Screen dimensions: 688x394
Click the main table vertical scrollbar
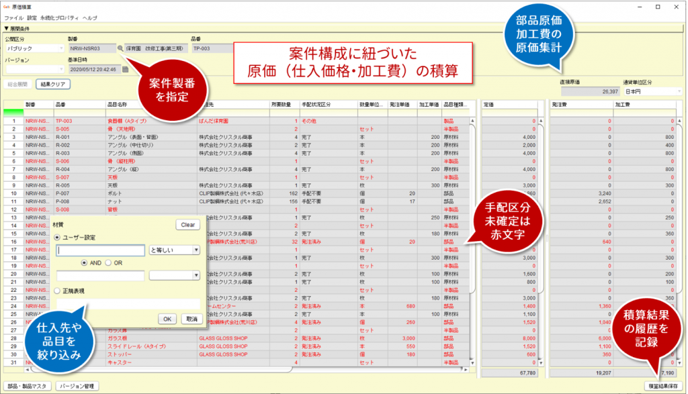[x=472, y=242]
